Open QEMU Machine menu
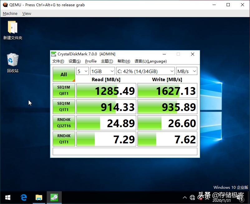The height and width of the screenshot is (204, 250). pos(10,13)
